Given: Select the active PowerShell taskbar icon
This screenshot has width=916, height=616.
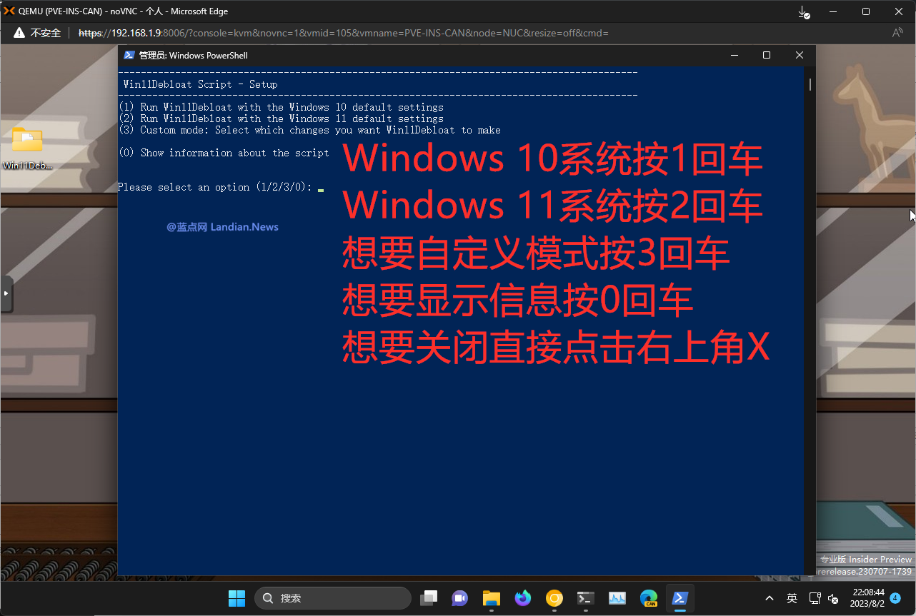Looking at the screenshot, I should 680,598.
